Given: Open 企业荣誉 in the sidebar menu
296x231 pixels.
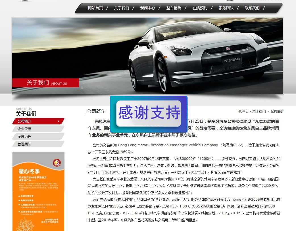Looking at the screenshot, I should (x=38, y=129).
